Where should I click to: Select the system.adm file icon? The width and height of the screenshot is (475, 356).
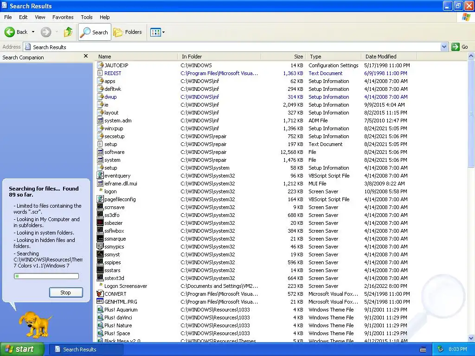point(100,120)
